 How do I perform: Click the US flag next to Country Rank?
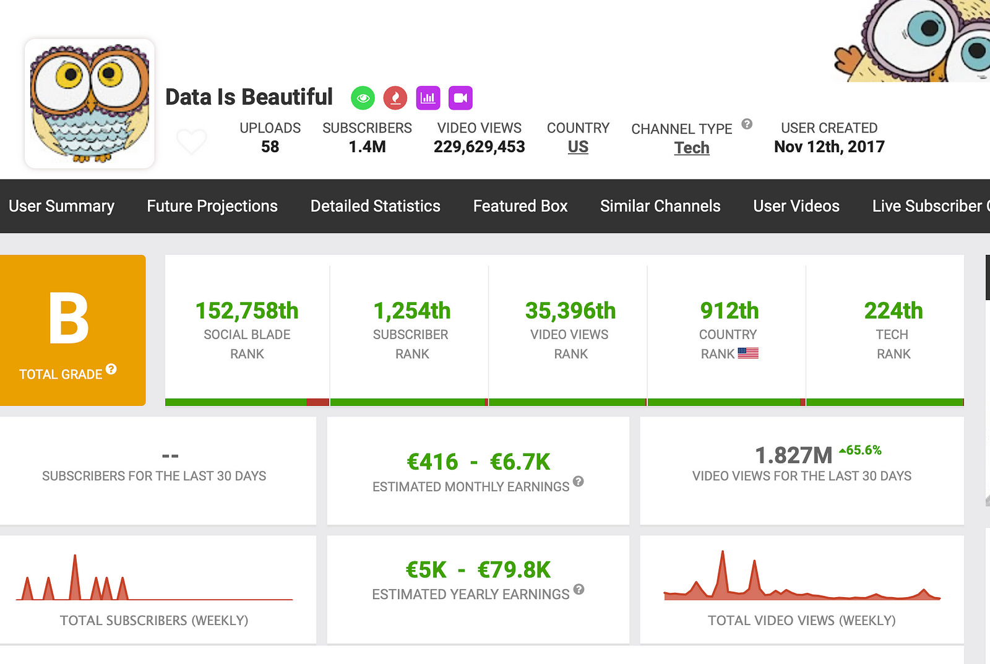pyautogui.click(x=748, y=353)
